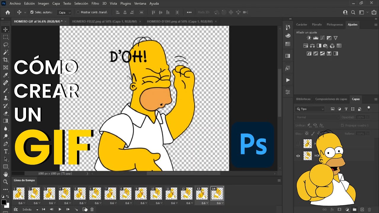Add a Photo Filter adjustment
379x213 pixels.
point(326,46)
